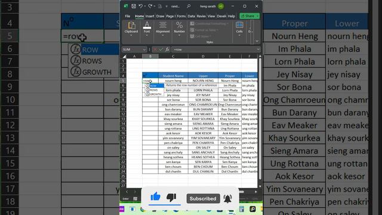The height and width of the screenshot is (215, 382).
Task: Open the Undo history dropdown arrow
Action: [144, 7]
